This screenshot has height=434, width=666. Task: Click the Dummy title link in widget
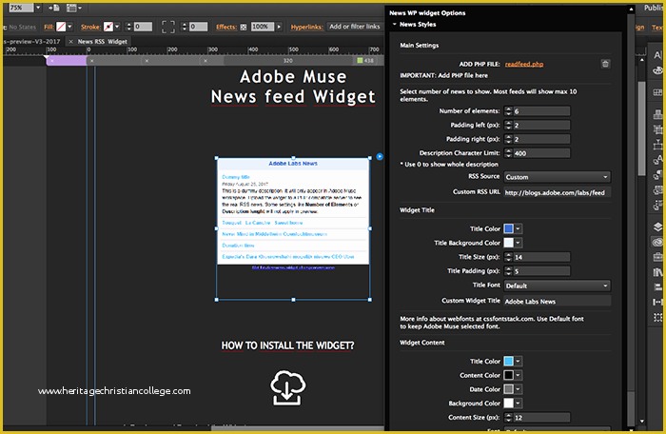[x=236, y=177]
